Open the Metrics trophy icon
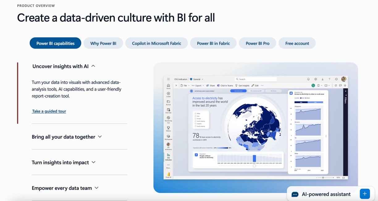The height and width of the screenshot is (201, 378). point(168,128)
